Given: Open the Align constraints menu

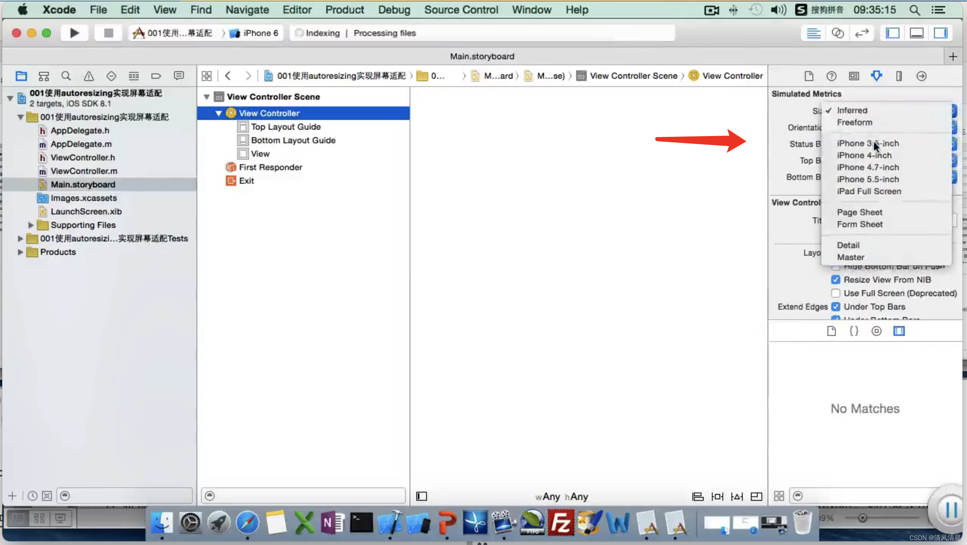Looking at the screenshot, I should click(698, 497).
